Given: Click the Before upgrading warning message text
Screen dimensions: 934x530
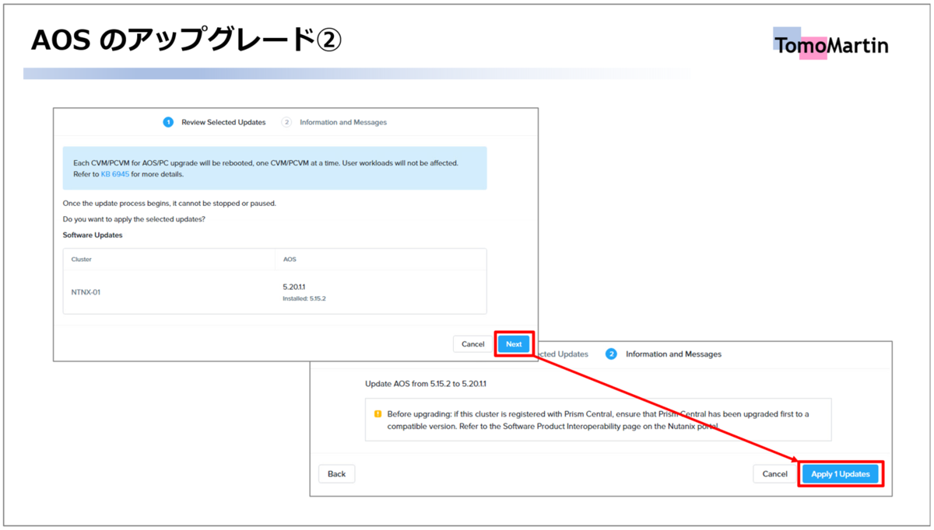Looking at the screenshot, I should 598,420.
